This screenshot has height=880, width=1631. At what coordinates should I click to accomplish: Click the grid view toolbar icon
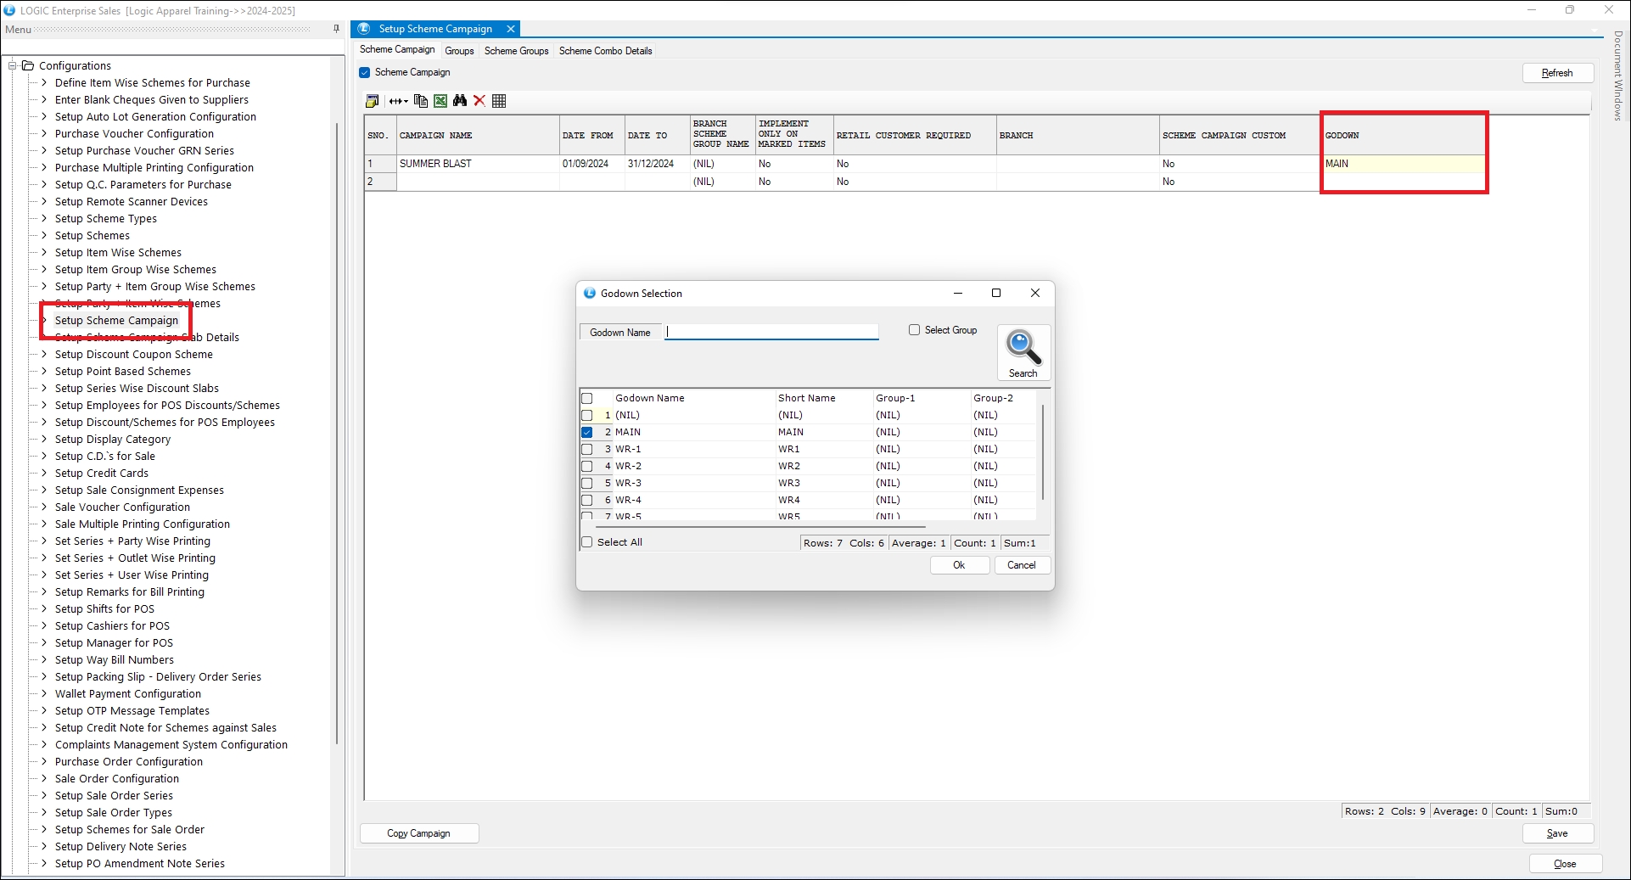[x=499, y=101]
